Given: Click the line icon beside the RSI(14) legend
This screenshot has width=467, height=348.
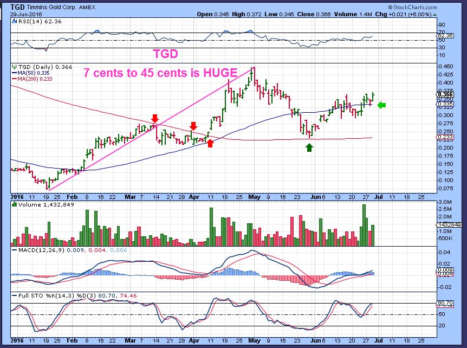Looking at the screenshot, I should coord(14,22).
